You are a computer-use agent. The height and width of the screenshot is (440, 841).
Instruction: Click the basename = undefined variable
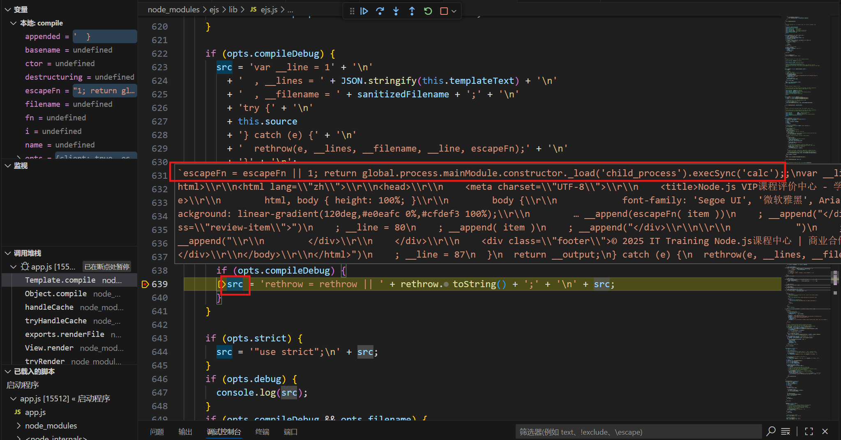coord(69,50)
